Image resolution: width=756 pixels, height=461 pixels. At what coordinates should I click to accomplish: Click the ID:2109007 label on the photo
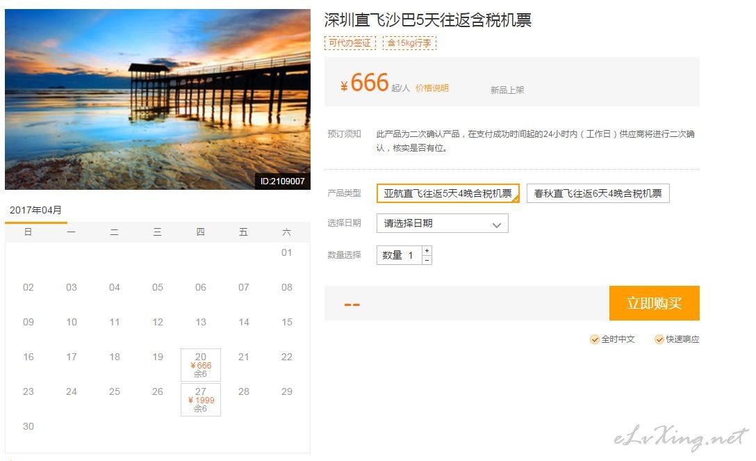283,181
